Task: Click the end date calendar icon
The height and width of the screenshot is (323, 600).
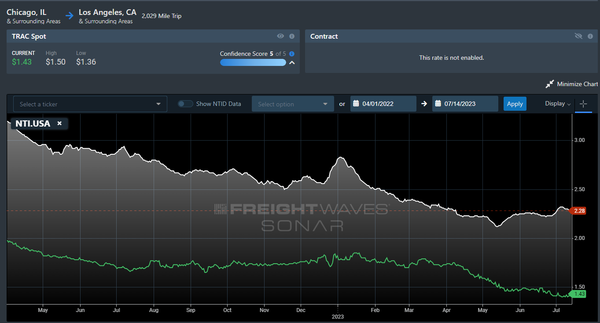Action: point(438,104)
